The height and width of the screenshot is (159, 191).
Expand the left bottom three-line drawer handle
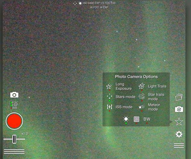click(x=14, y=151)
